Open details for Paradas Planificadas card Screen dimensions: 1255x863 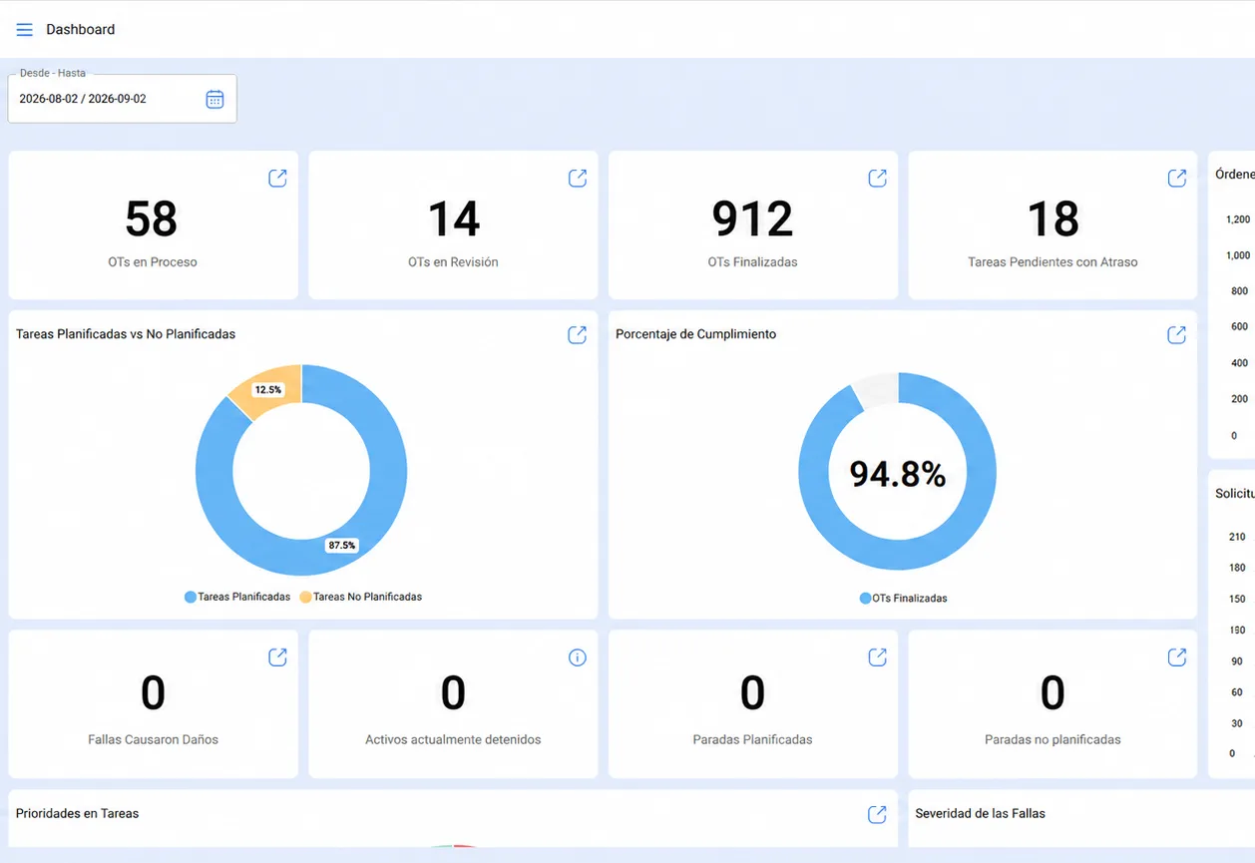pyautogui.click(x=878, y=656)
